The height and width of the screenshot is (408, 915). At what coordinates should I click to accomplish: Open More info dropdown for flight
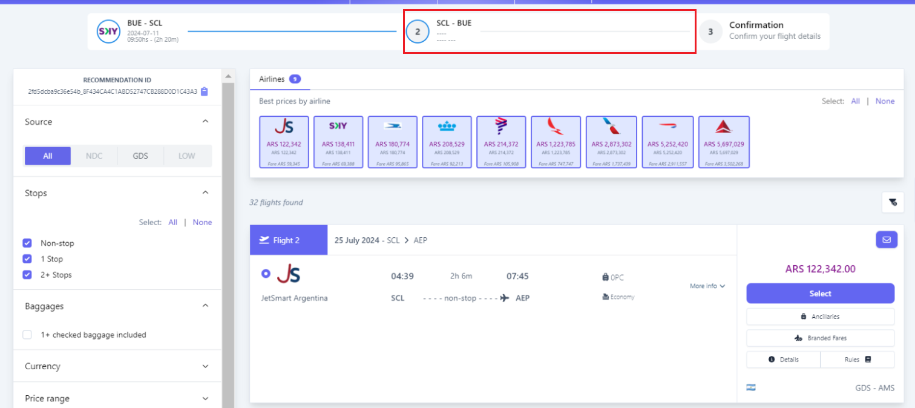(x=707, y=286)
